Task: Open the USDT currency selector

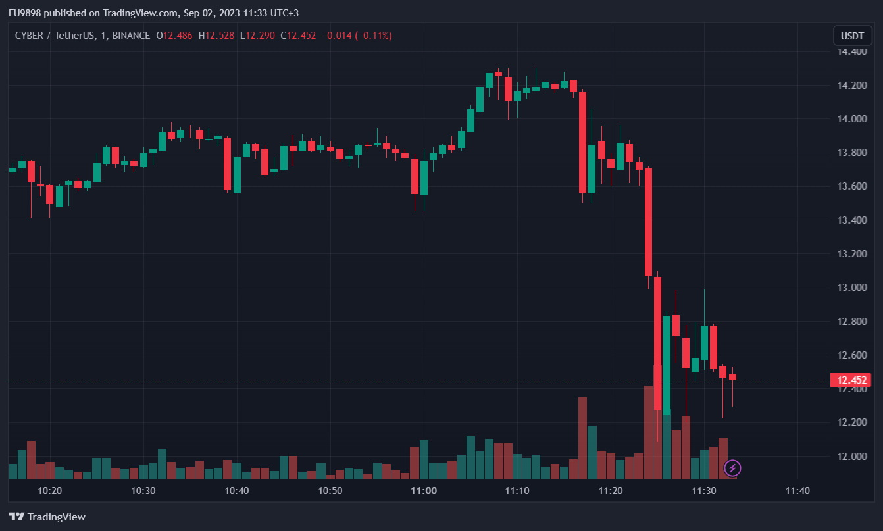Action: click(x=852, y=36)
